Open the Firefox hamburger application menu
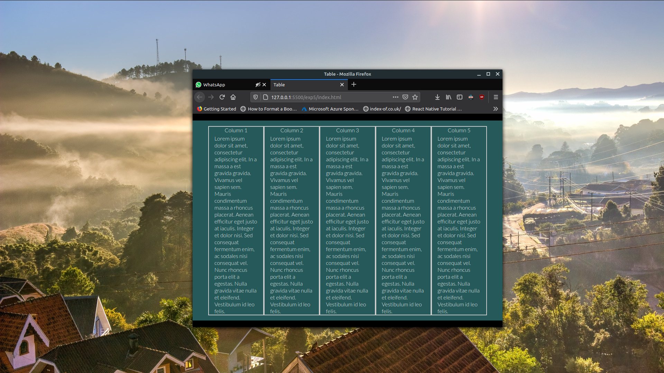This screenshot has width=664, height=373. 496,97
